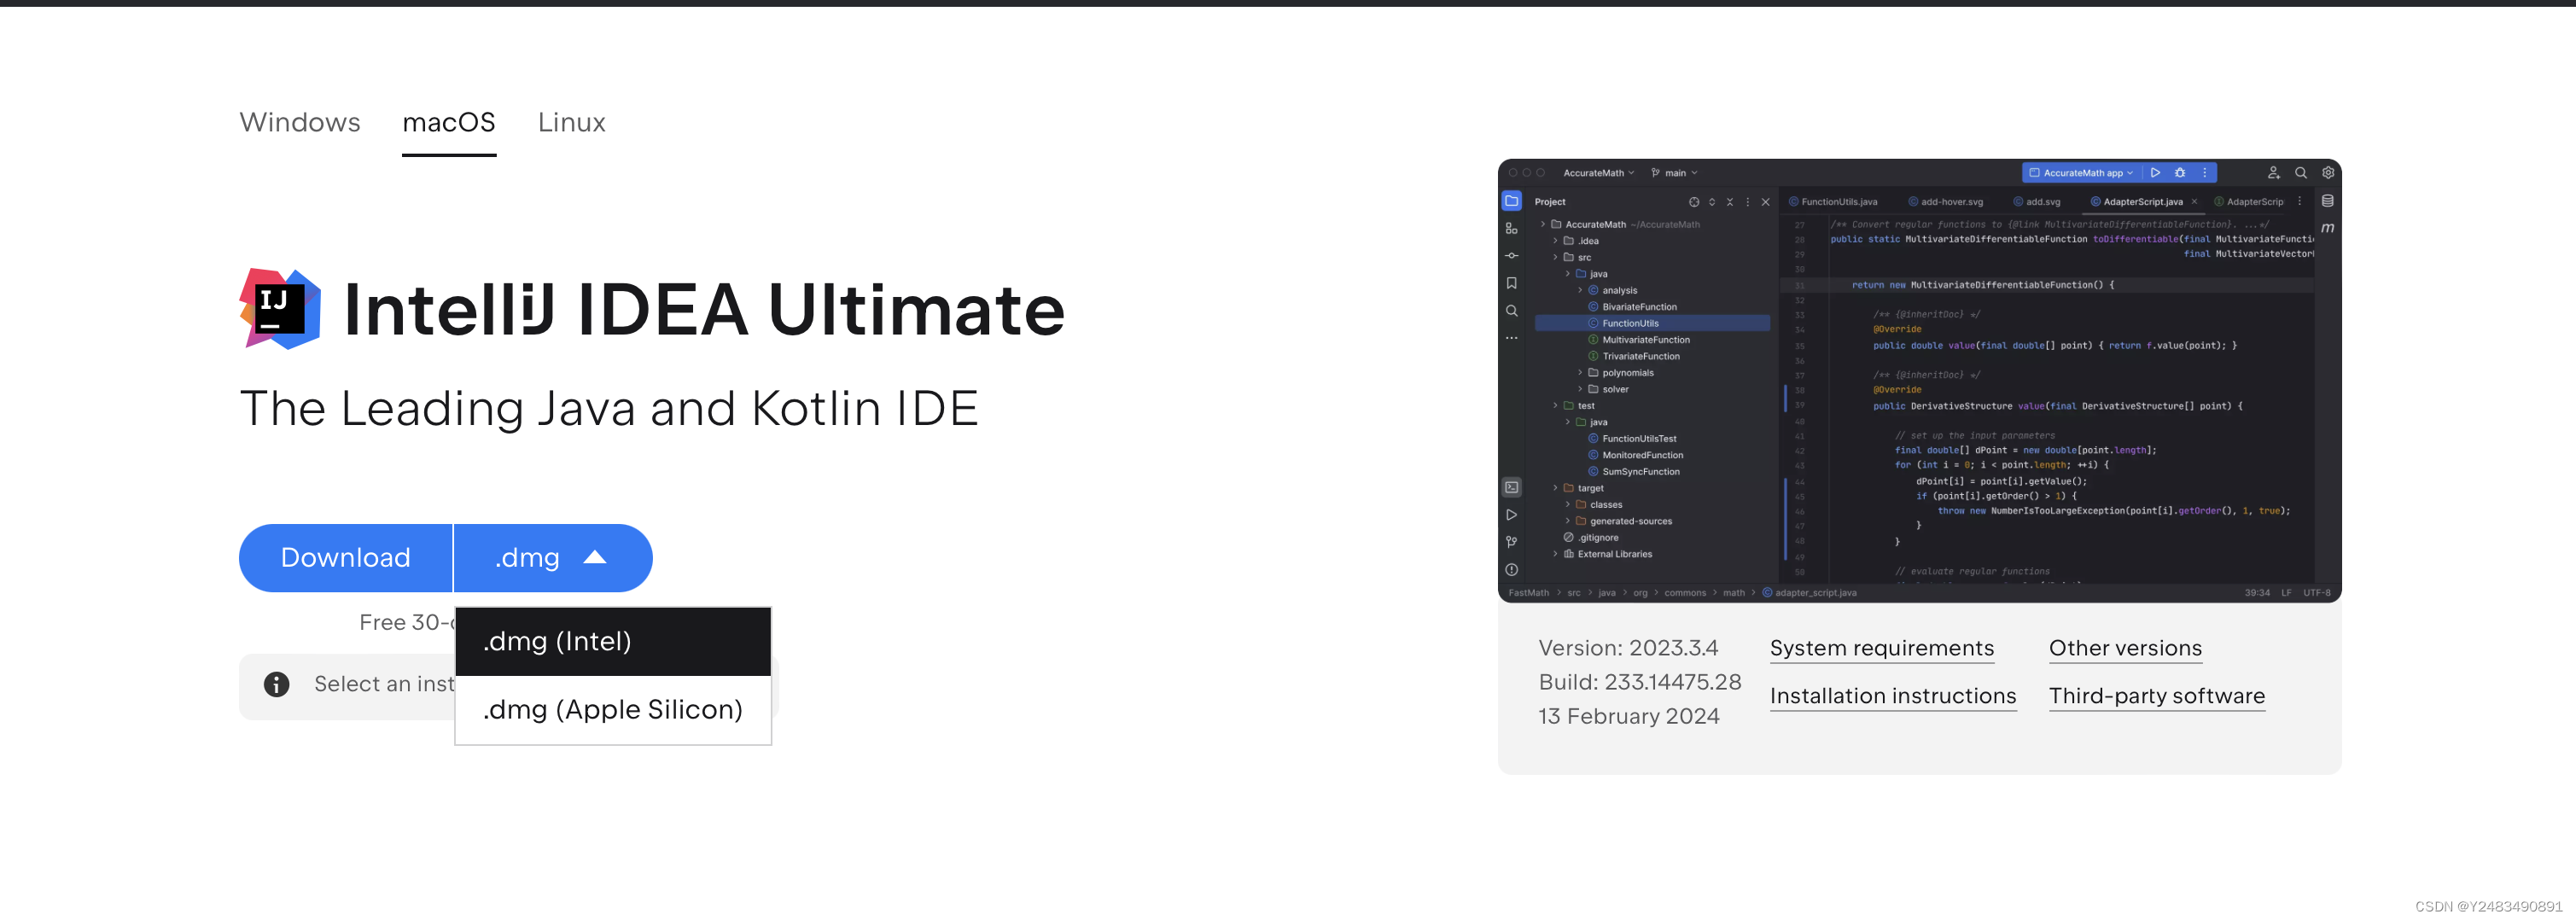Image resolution: width=2576 pixels, height=920 pixels.
Task: Select the .dmg (Apple Silicon) option
Action: 612,709
